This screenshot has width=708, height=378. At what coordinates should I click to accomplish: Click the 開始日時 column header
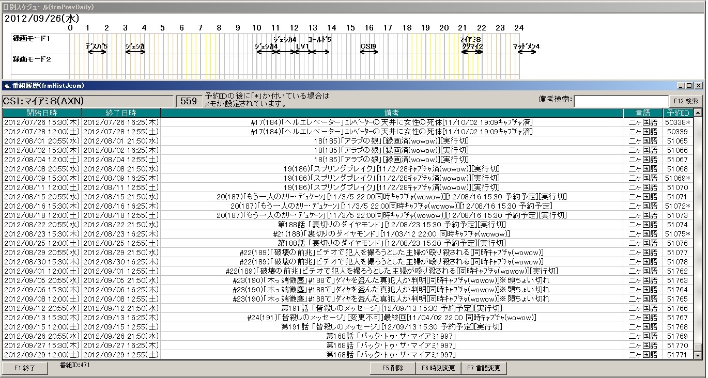point(42,113)
